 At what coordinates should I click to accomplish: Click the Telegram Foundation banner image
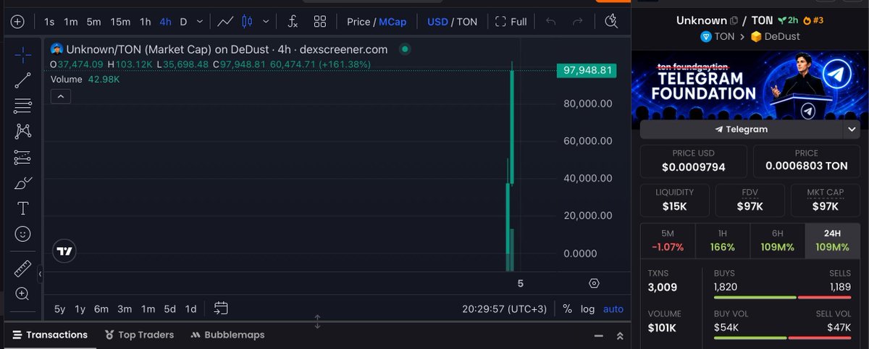(x=750, y=88)
